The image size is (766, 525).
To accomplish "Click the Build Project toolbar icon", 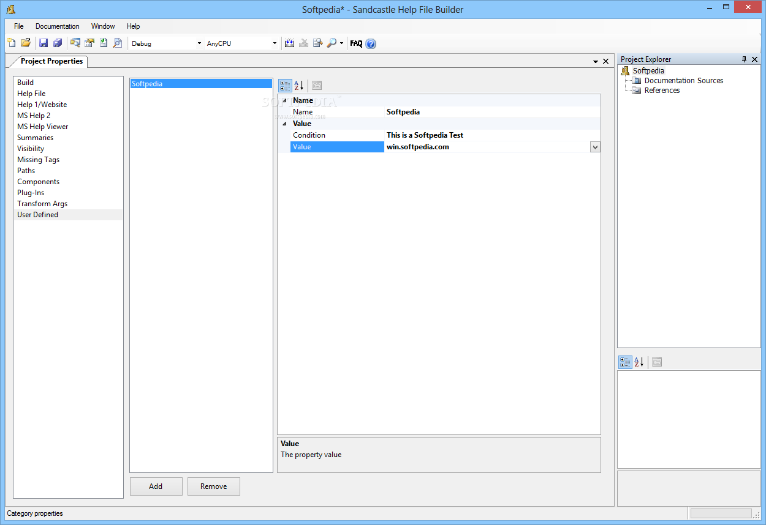I will tap(290, 43).
